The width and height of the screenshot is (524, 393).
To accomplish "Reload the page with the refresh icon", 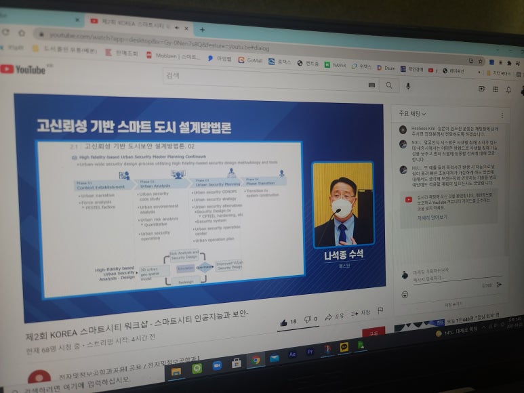I will (x=5, y=32).
